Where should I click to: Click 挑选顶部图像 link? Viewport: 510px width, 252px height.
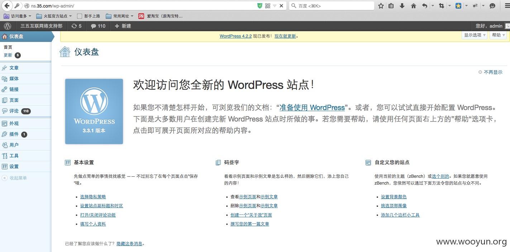click(394, 206)
